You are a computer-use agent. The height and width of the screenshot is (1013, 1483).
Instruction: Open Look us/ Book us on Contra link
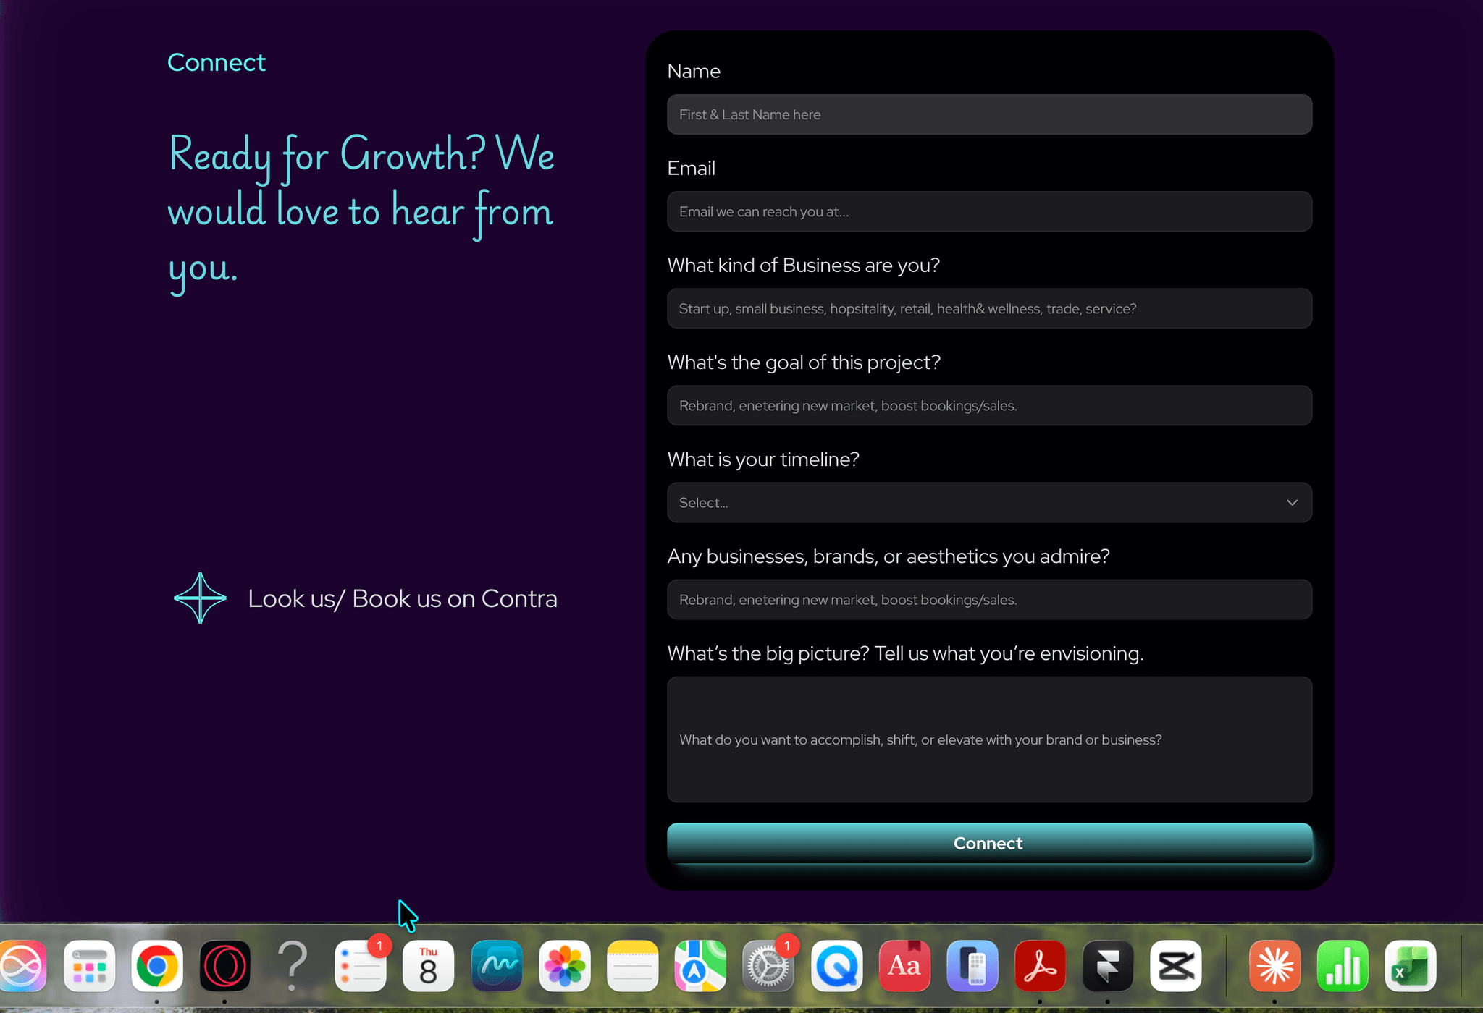click(x=403, y=598)
